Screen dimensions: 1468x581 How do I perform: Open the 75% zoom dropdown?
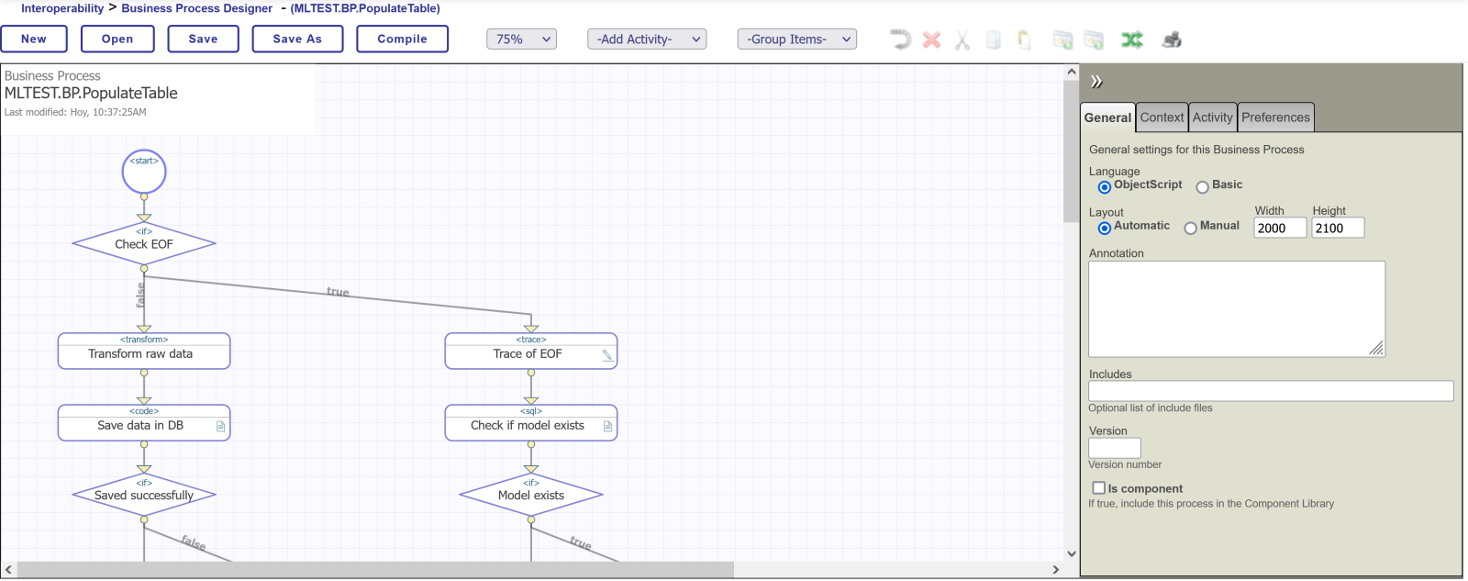click(521, 39)
